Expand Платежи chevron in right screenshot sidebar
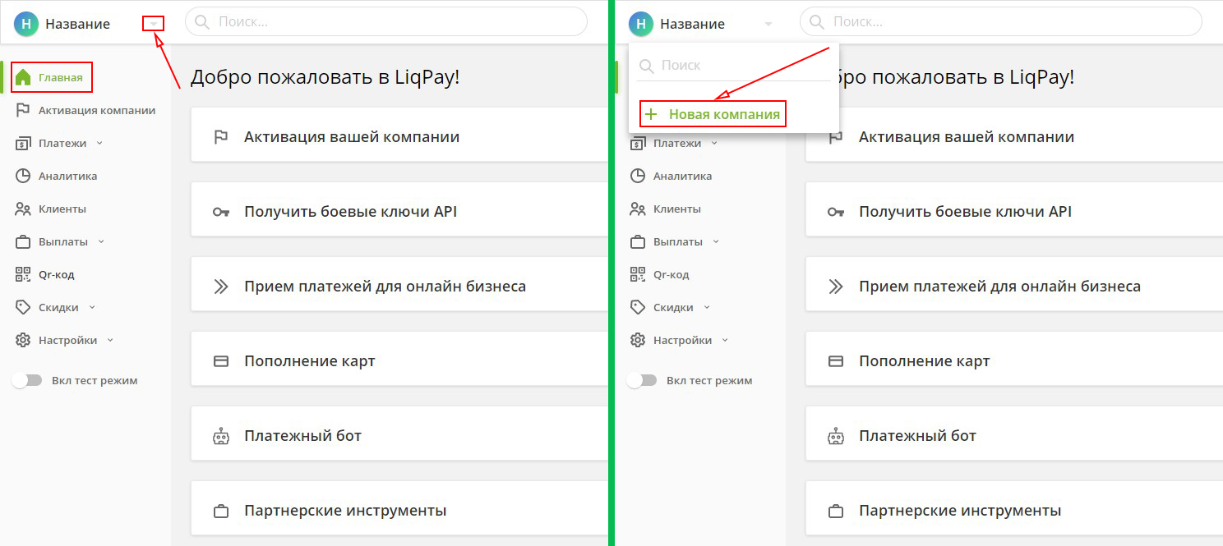Viewport: 1223px width, 546px height. (x=714, y=143)
